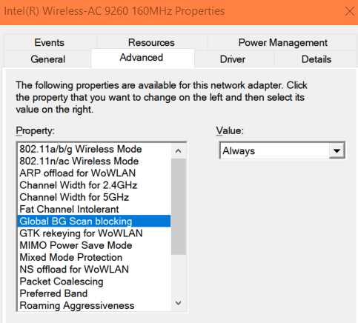Select Global BG Scan blocking property
This screenshot has width=358, height=323.
94,222
